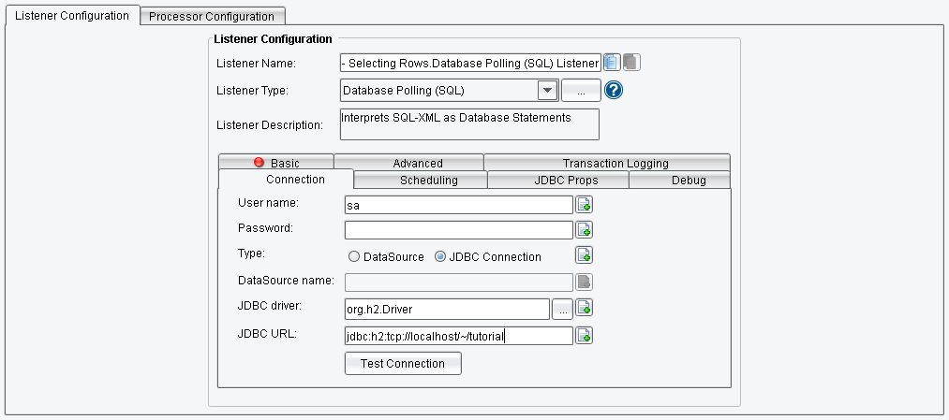Click the parameter icon next to User name

584,205
